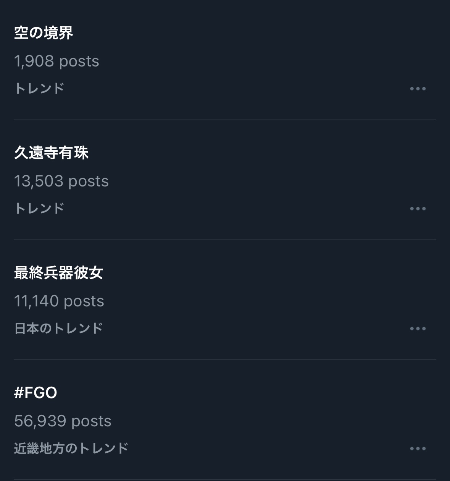This screenshot has width=450, height=481.
Task: Open the 空の境界 trending topic
Action: 44,33
